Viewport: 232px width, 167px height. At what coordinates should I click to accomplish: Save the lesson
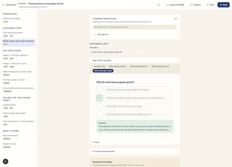click(223, 5)
